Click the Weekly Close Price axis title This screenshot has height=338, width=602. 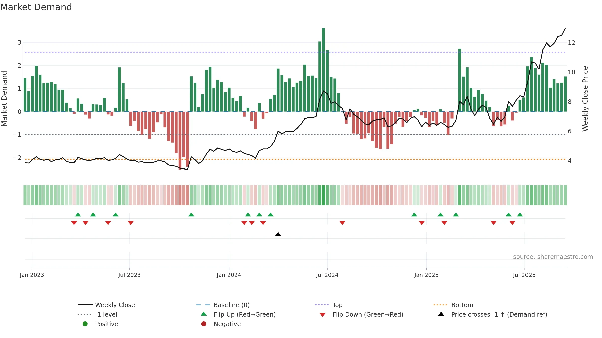click(585, 99)
